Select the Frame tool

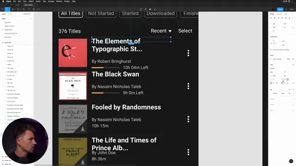(x=12, y=9)
